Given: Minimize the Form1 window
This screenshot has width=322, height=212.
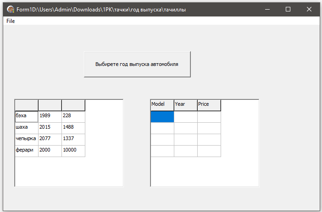Looking at the screenshot, I should point(267,9).
